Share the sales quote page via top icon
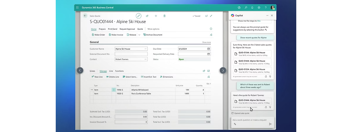The width and height of the screenshot is (352, 132). (147, 16)
